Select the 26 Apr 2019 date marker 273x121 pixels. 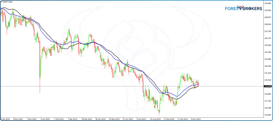tap(100, 119)
